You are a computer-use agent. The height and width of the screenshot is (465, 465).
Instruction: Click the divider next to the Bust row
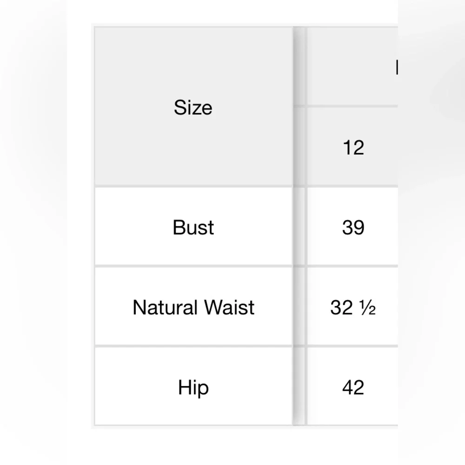click(299, 227)
